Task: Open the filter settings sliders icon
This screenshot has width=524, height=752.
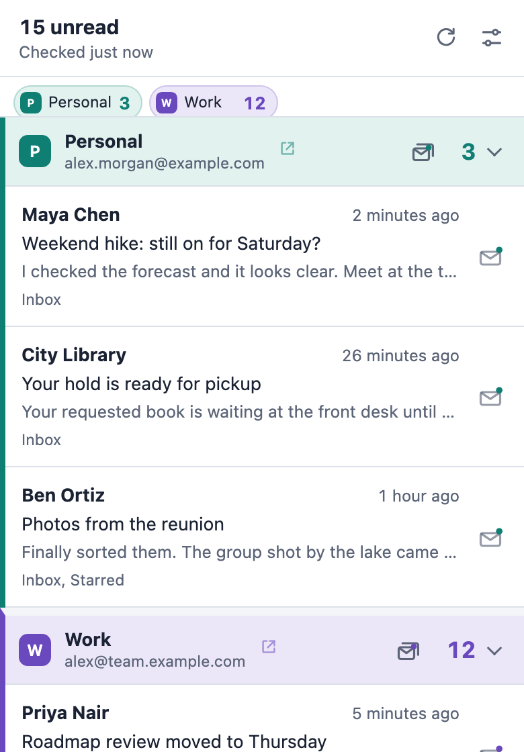Action: pyautogui.click(x=492, y=38)
